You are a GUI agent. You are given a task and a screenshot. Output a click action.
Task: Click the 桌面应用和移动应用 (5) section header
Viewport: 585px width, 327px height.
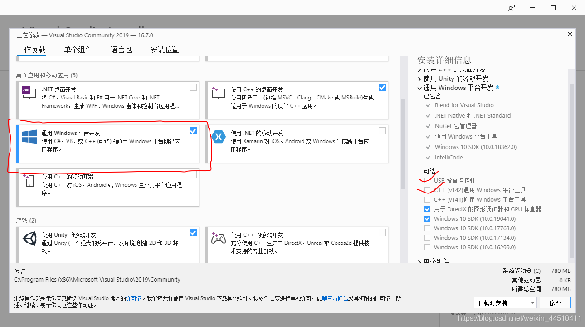click(47, 75)
